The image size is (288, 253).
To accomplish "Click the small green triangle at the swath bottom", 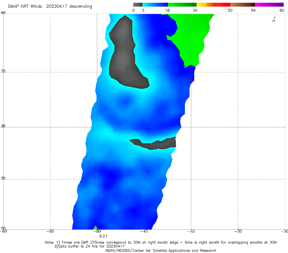I will (x=95, y=228).
